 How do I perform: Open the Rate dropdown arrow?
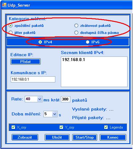39,99
